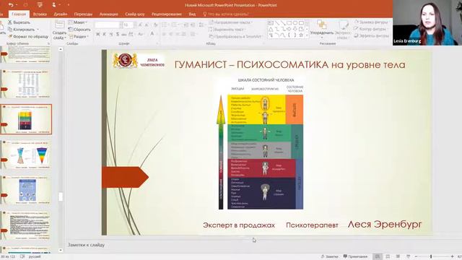Select the star shape in shapes gallery
The image size is (462, 260).
pos(301,35)
